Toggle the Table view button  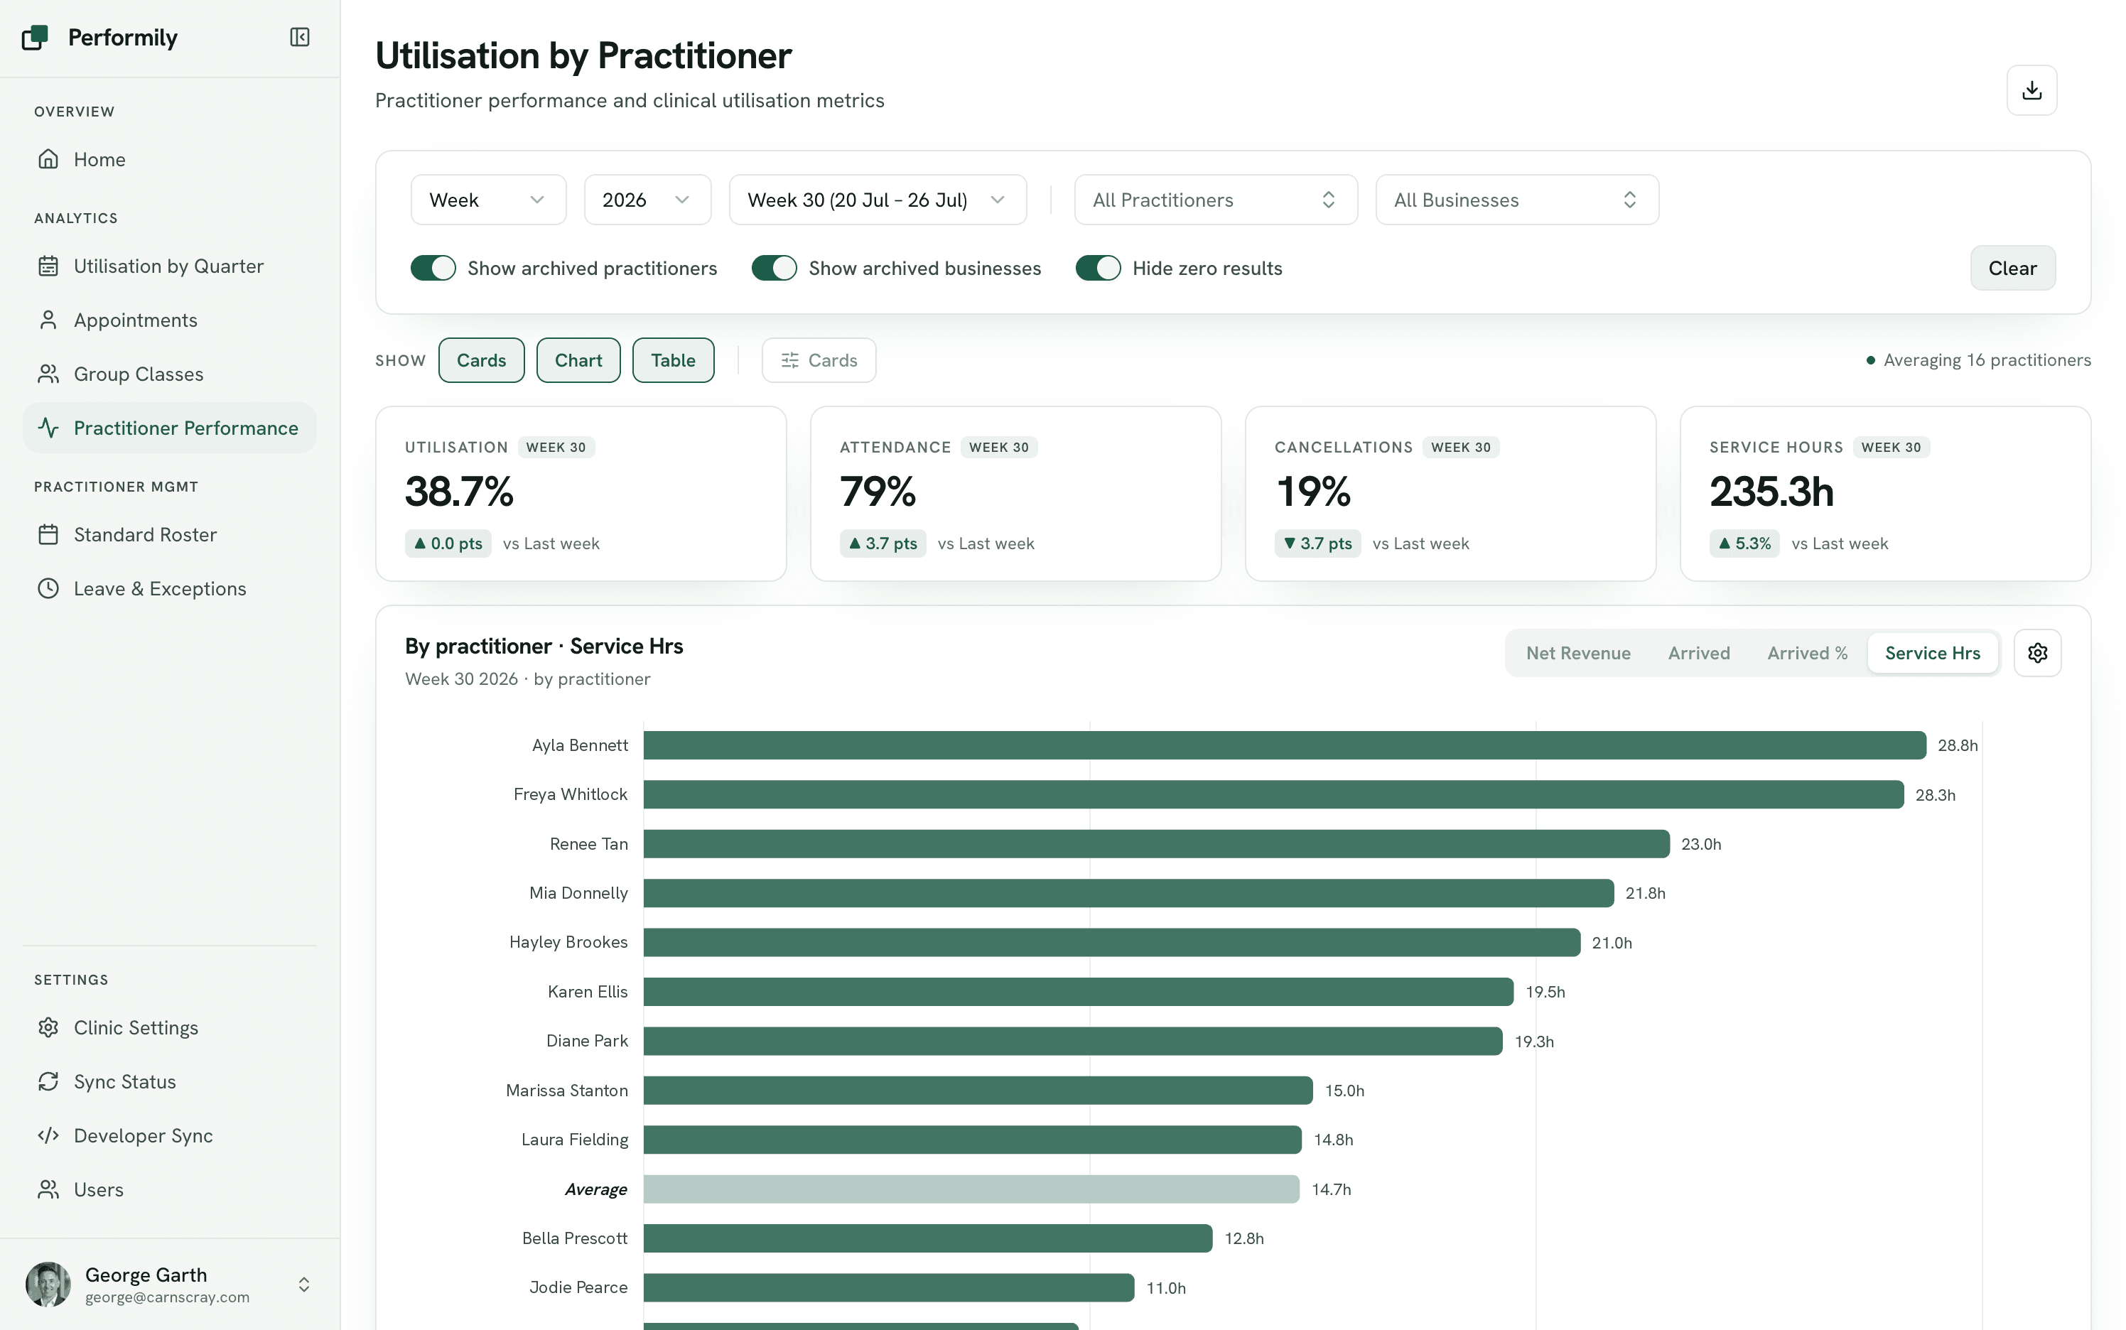[673, 359]
